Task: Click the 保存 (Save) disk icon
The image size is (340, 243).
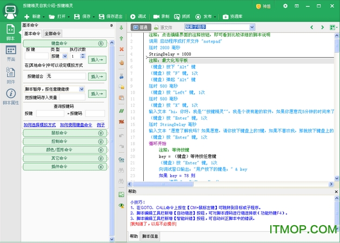Action: [77, 17]
